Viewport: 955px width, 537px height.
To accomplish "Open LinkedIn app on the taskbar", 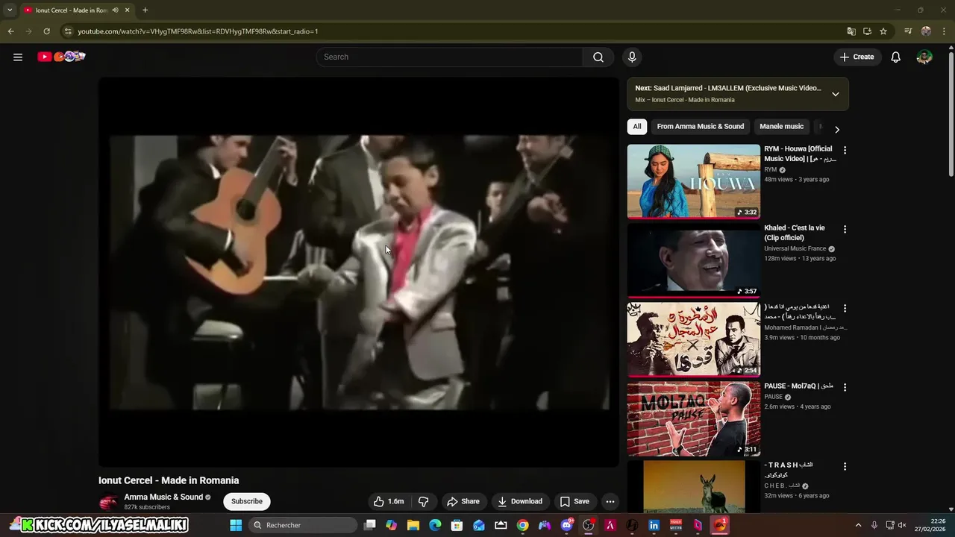I will click(654, 525).
